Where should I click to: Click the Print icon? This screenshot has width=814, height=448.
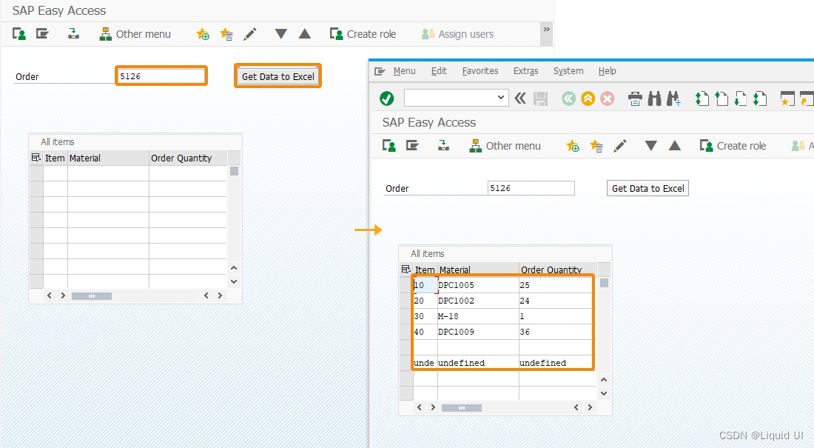[635, 98]
